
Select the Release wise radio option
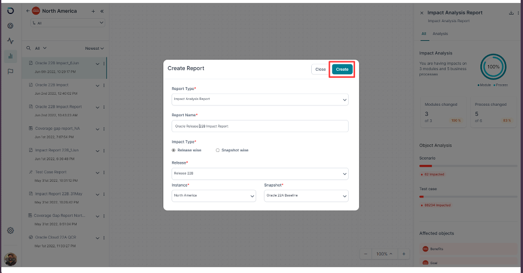pos(174,150)
